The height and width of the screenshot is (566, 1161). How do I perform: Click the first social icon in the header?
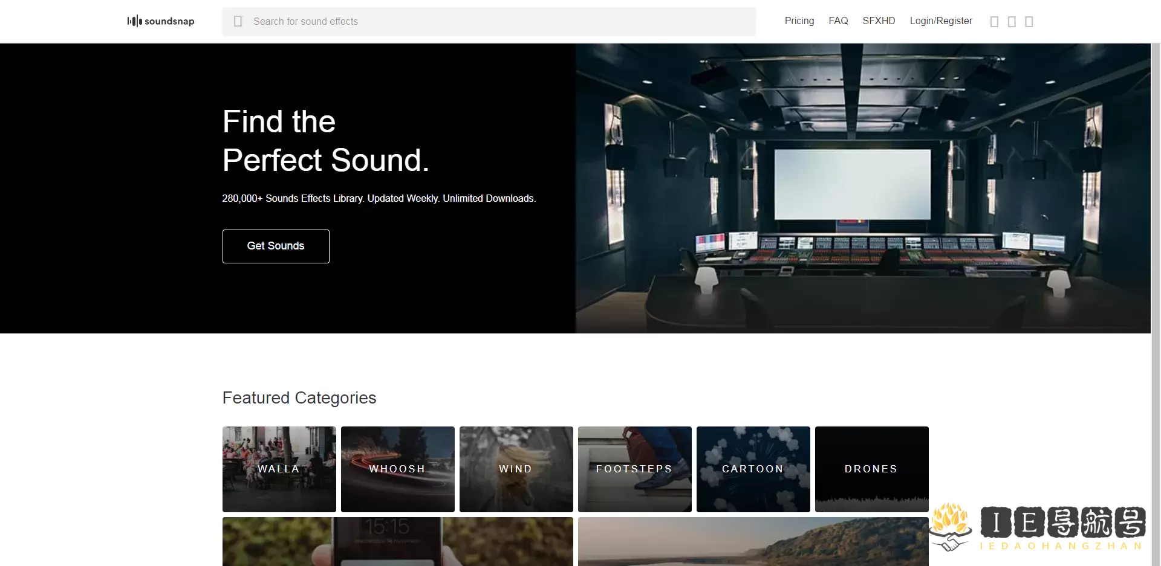tap(994, 21)
